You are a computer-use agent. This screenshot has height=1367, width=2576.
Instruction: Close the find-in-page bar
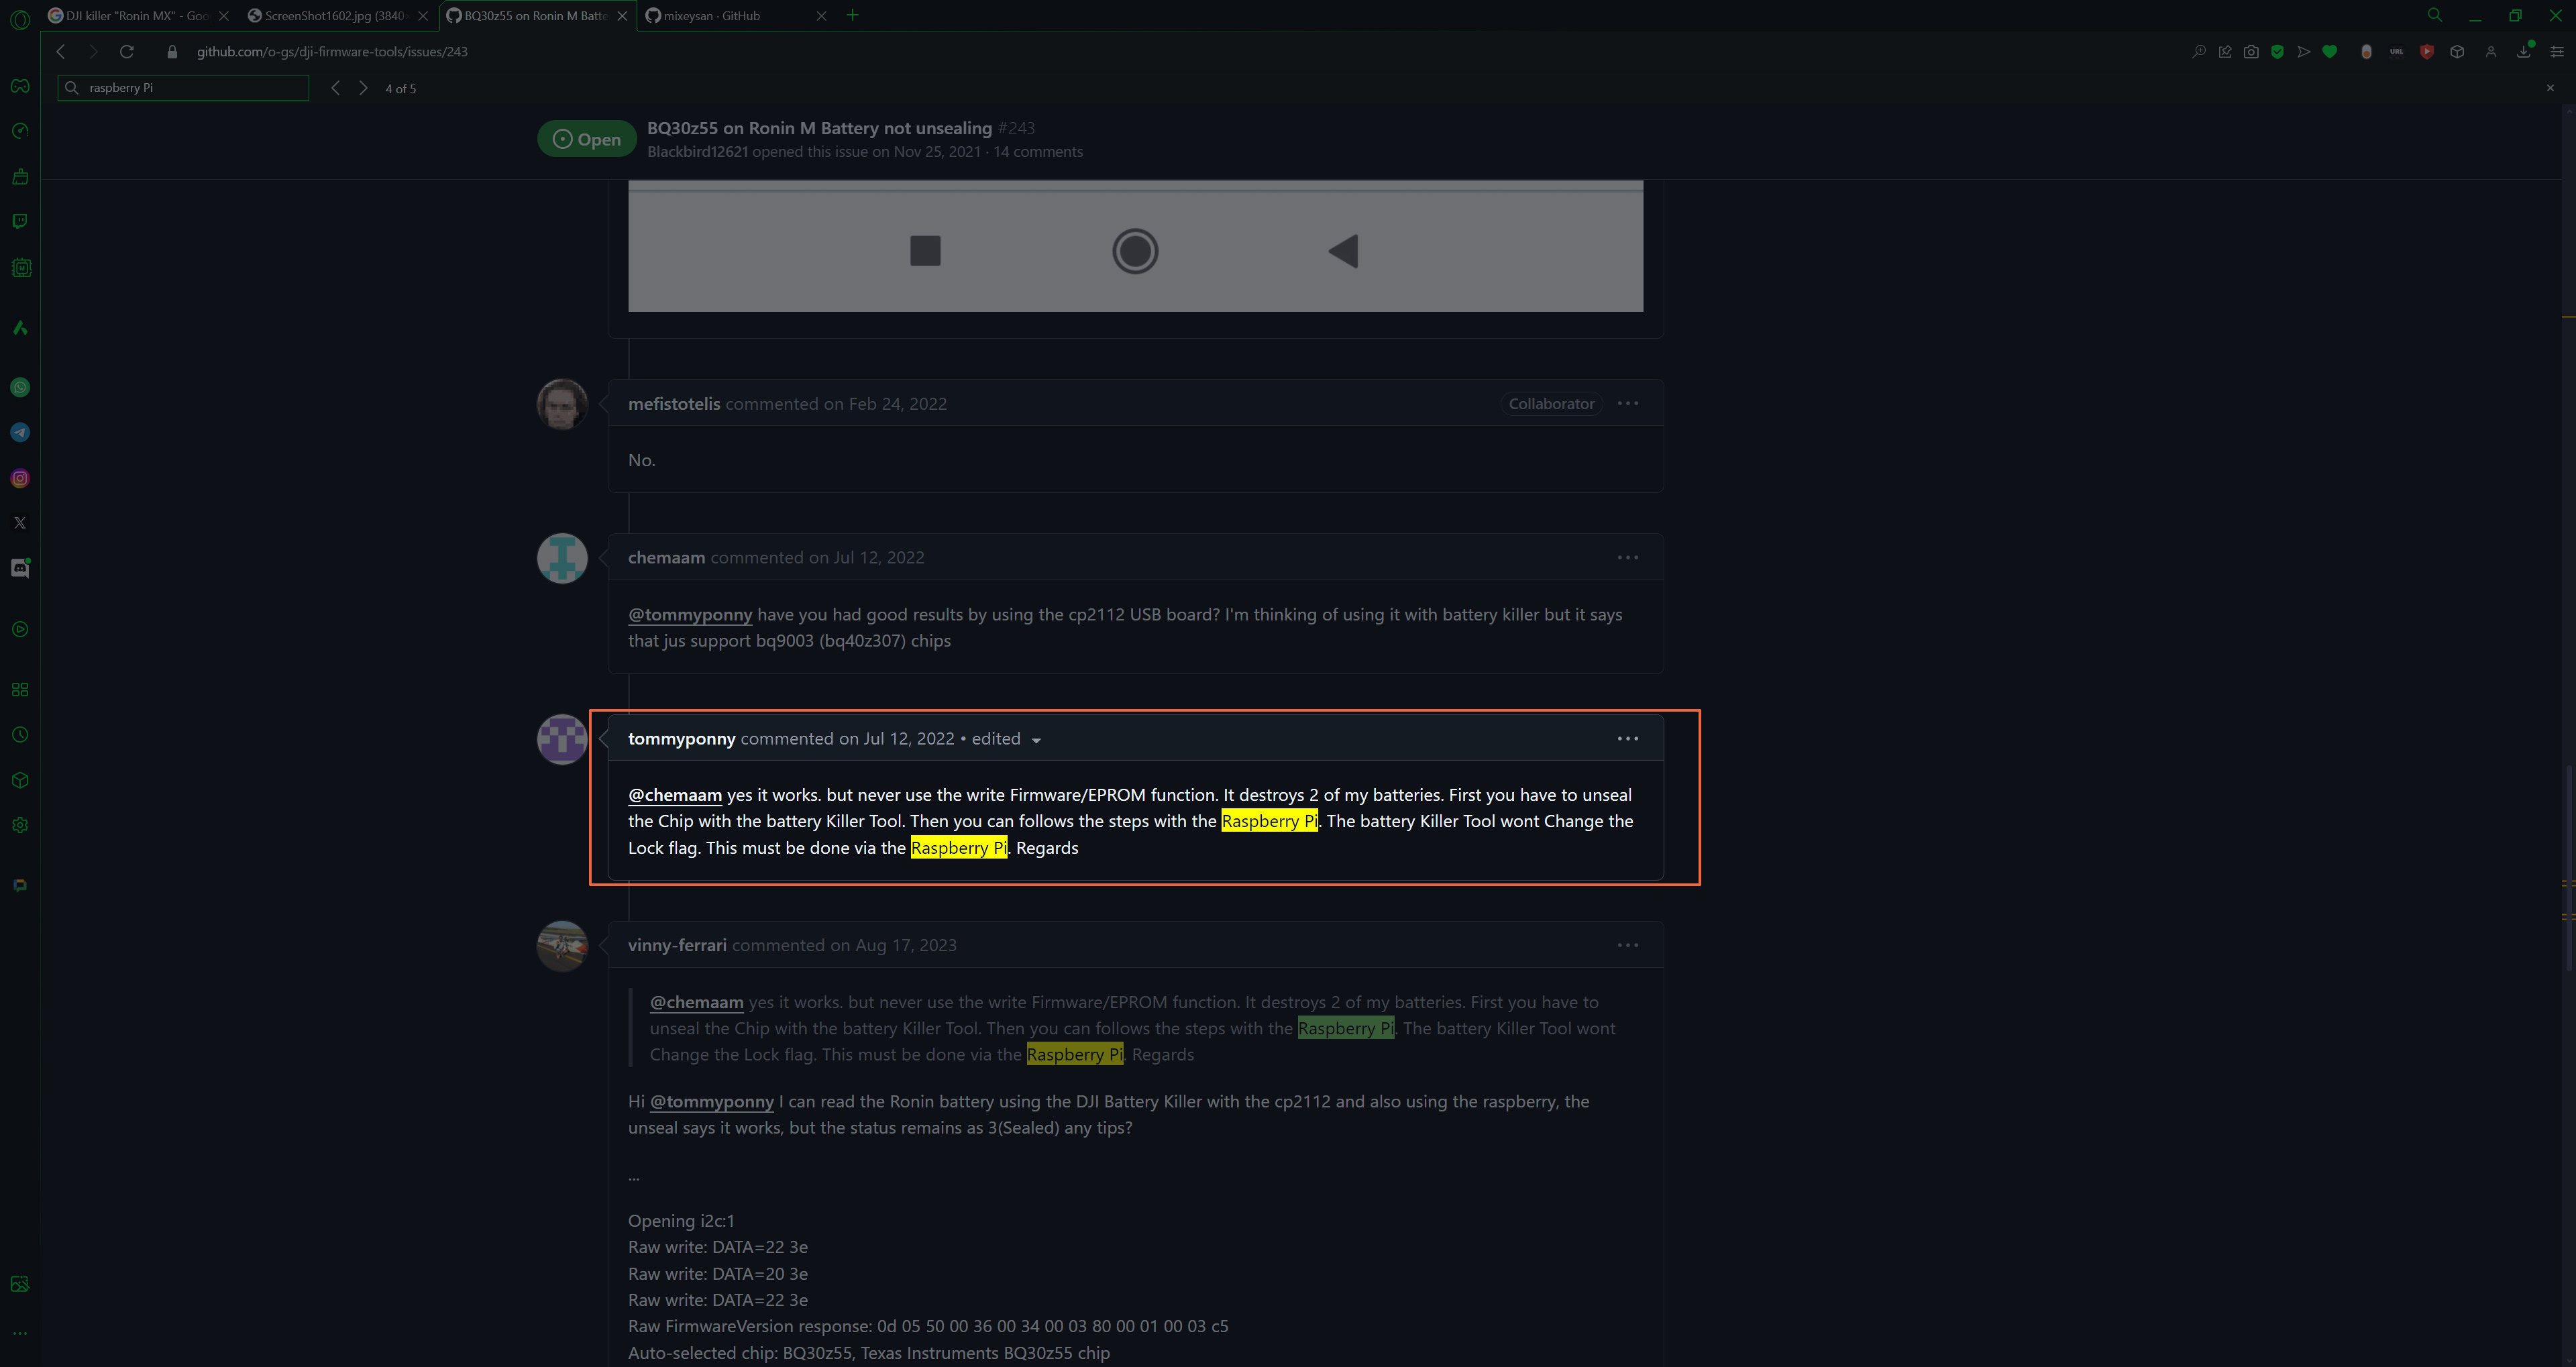pyautogui.click(x=2550, y=88)
